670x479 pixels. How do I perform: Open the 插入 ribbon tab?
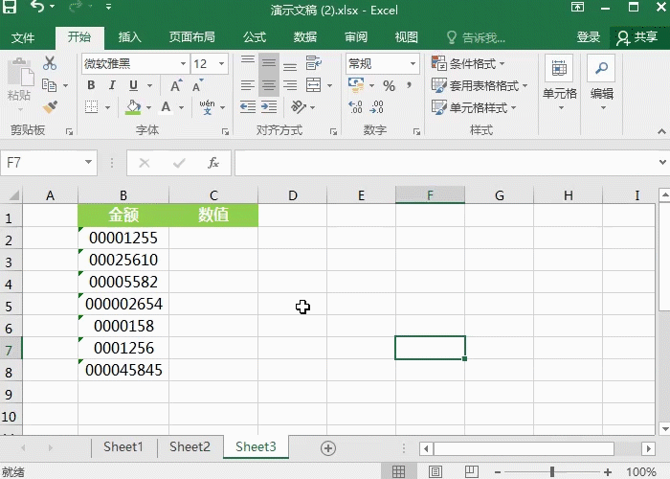click(129, 37)
